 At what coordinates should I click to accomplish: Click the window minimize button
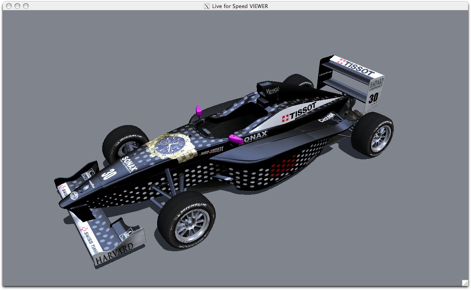tap(17, 6)
